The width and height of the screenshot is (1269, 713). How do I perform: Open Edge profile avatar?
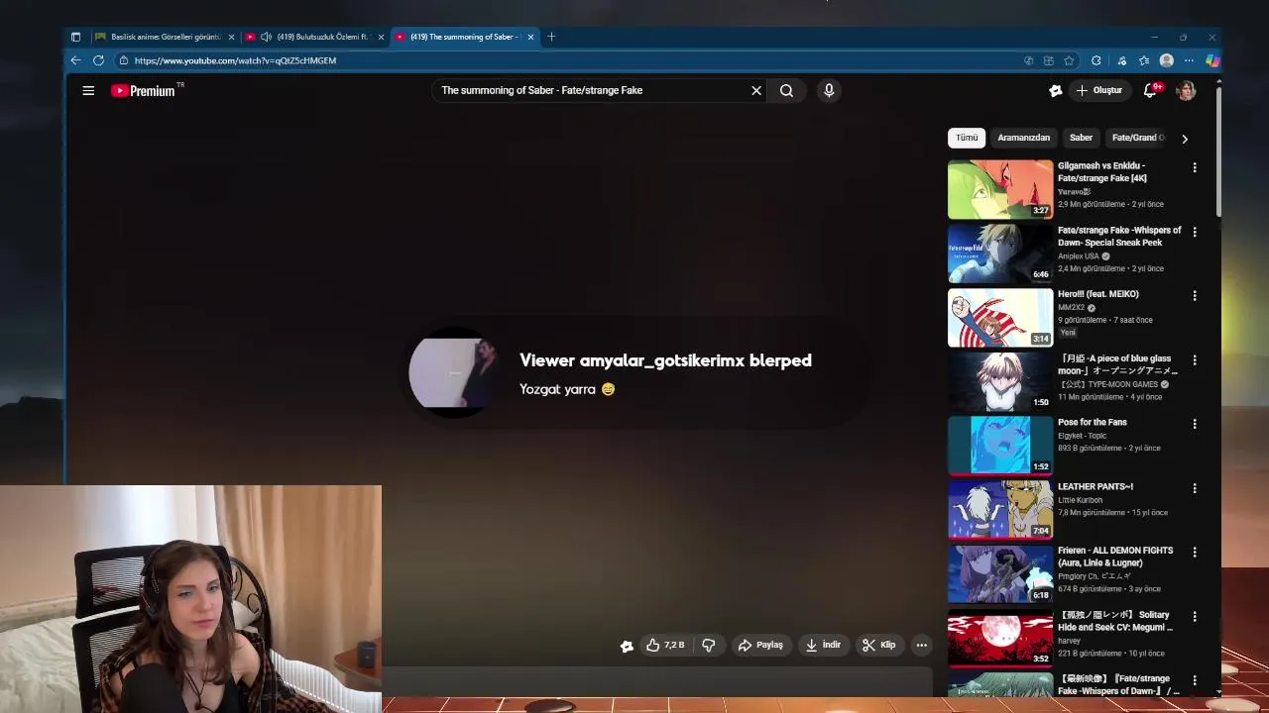click(x=1167, y=60)
